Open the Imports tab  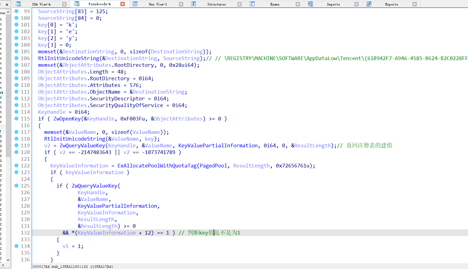[x=333, y=4]
